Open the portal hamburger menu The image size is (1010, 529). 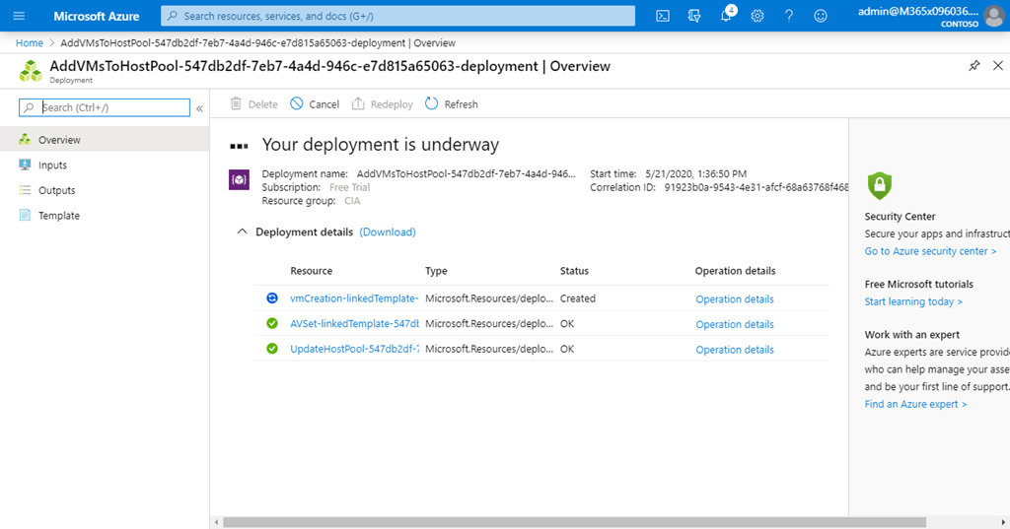18,16
